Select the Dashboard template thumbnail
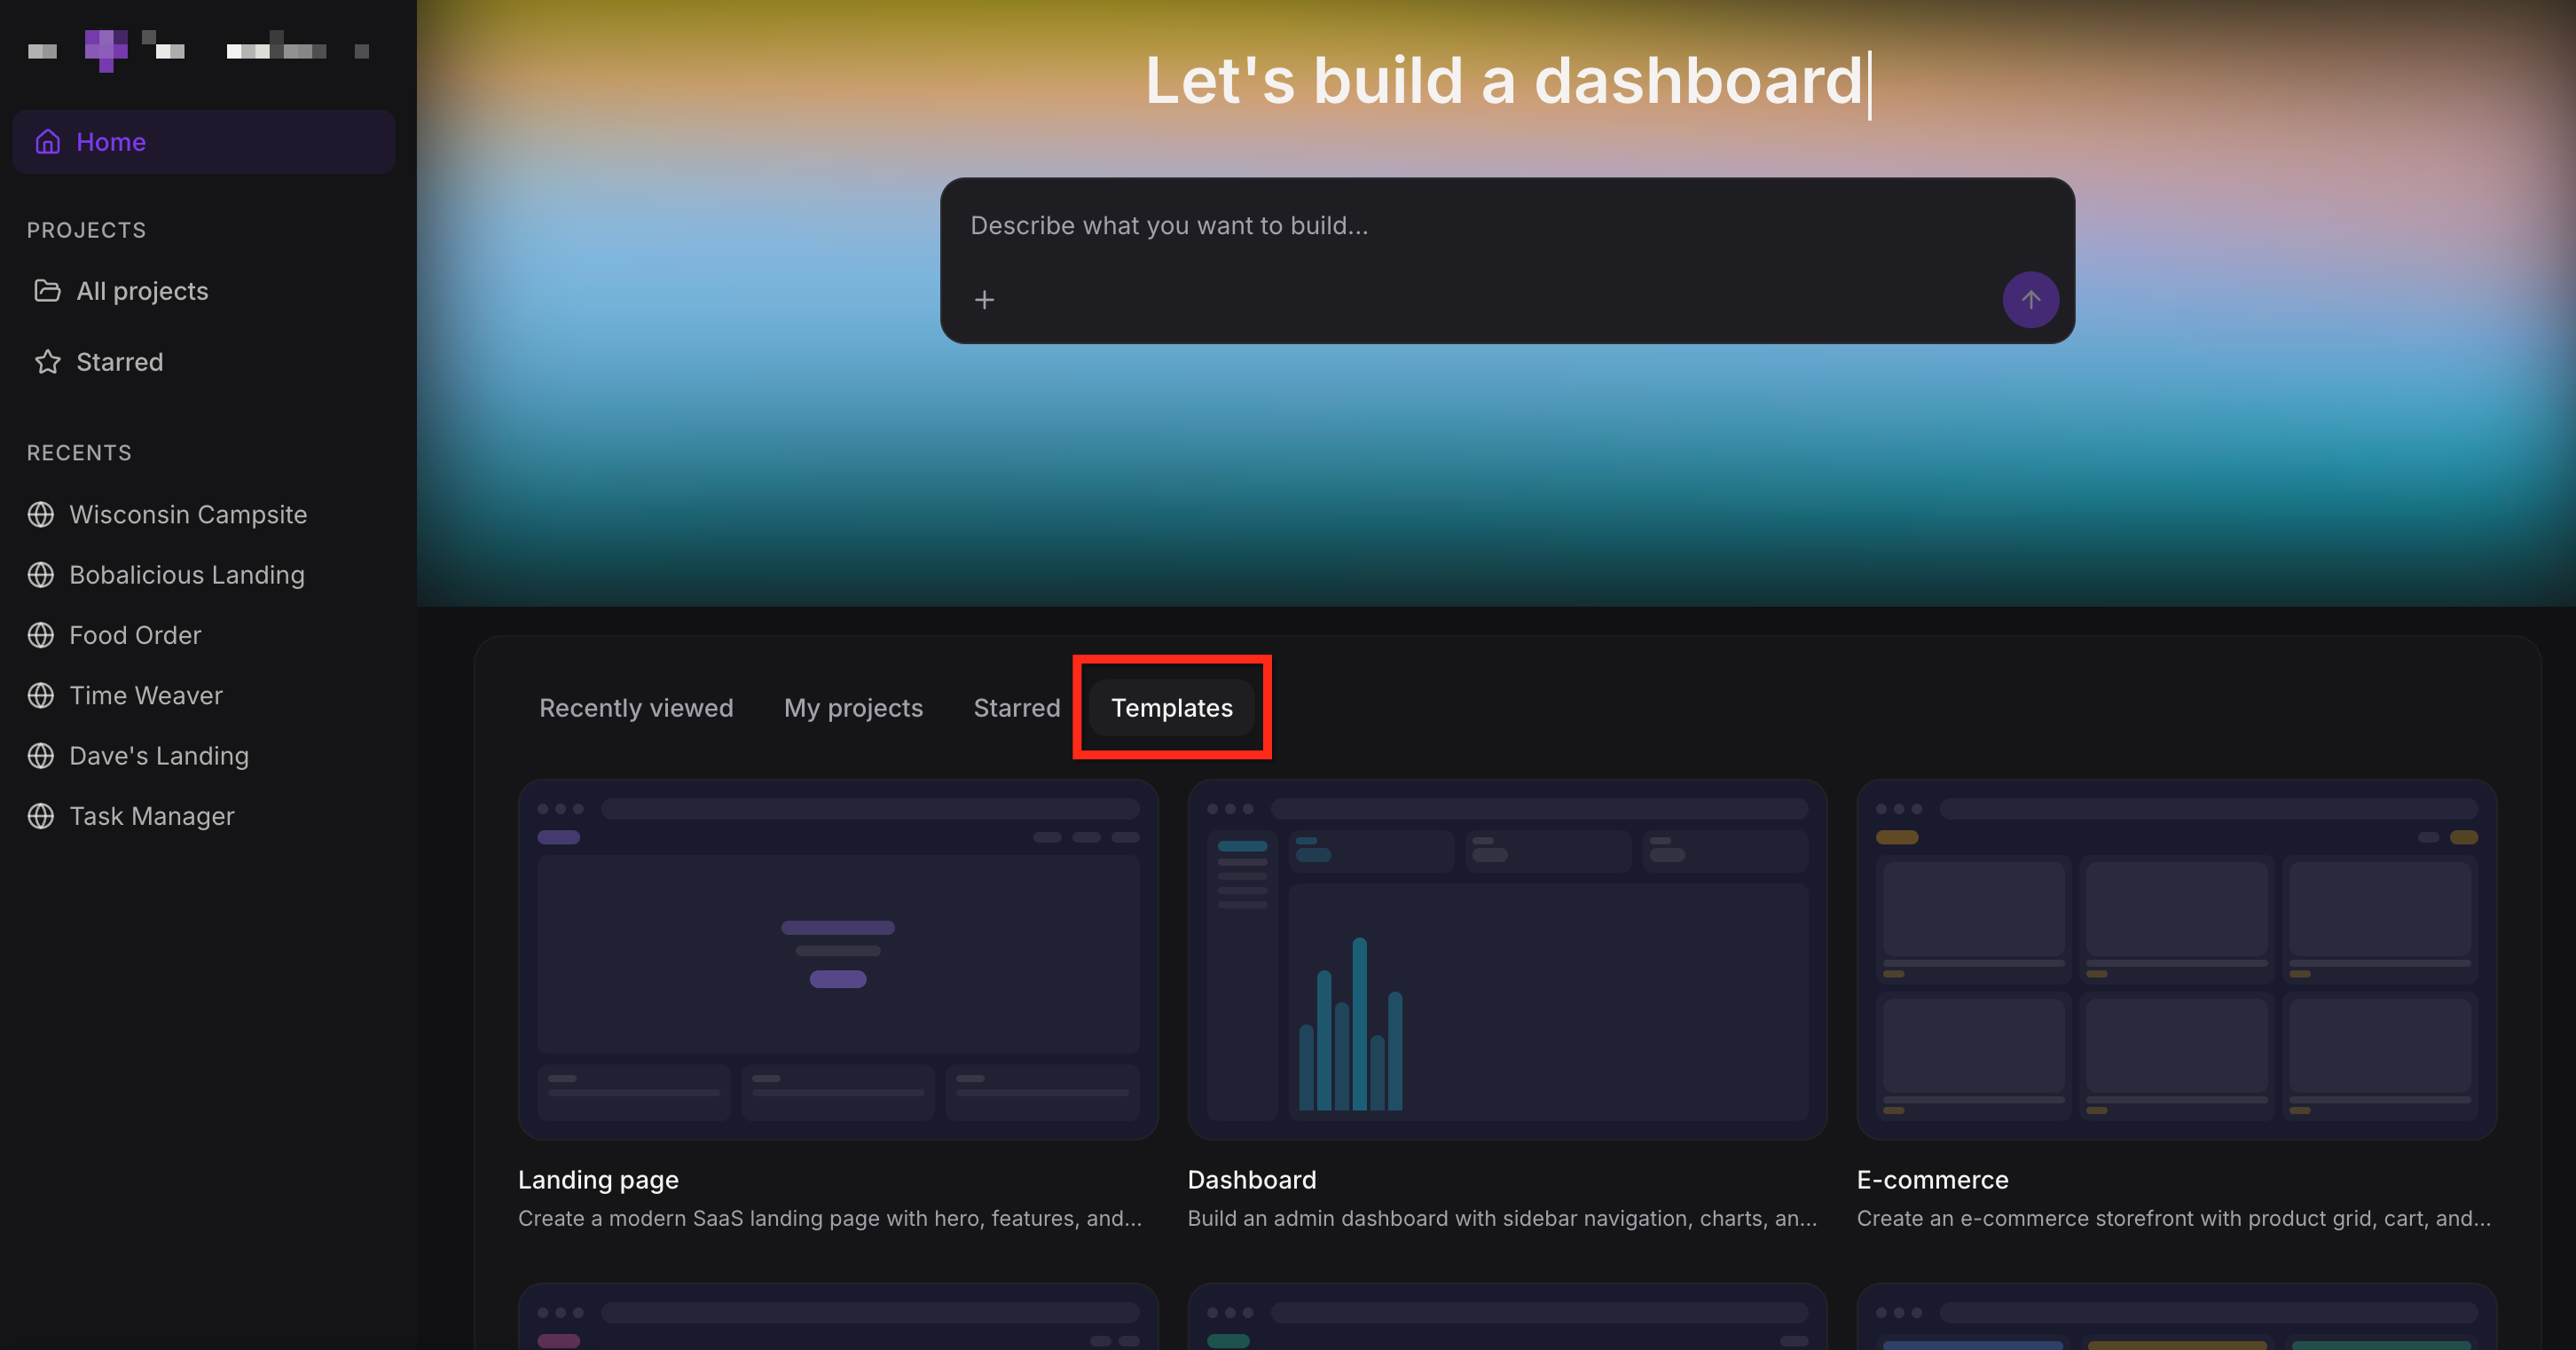 point(1507,959)
